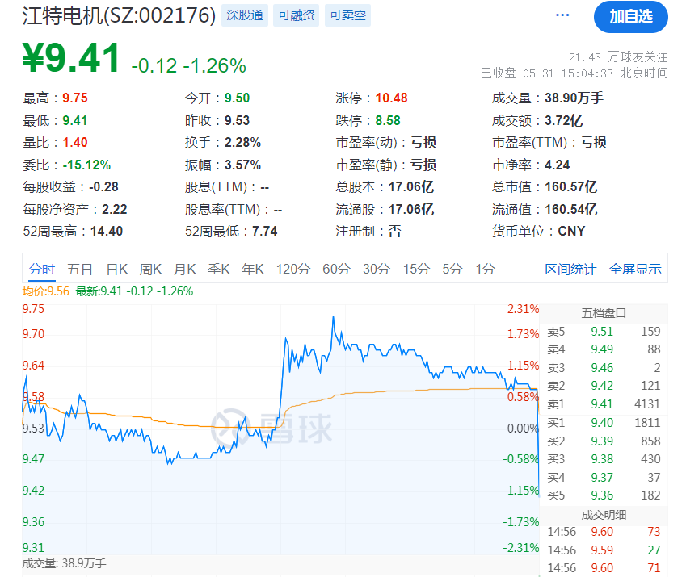Click the intraday peak on the price line
This screenshot has height=577, width=686.
(x=334, y=317)
